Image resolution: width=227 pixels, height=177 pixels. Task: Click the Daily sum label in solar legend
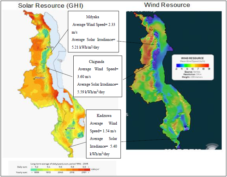[21, 167]
